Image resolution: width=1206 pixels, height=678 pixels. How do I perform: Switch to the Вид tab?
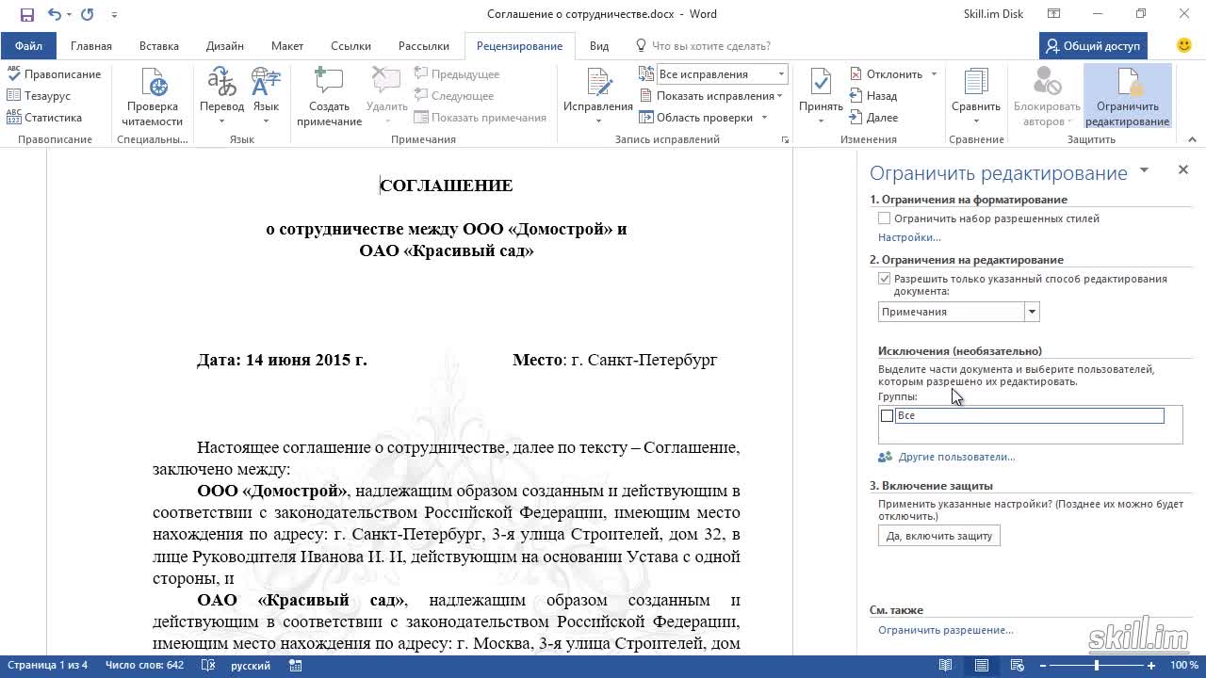point(599,45)
